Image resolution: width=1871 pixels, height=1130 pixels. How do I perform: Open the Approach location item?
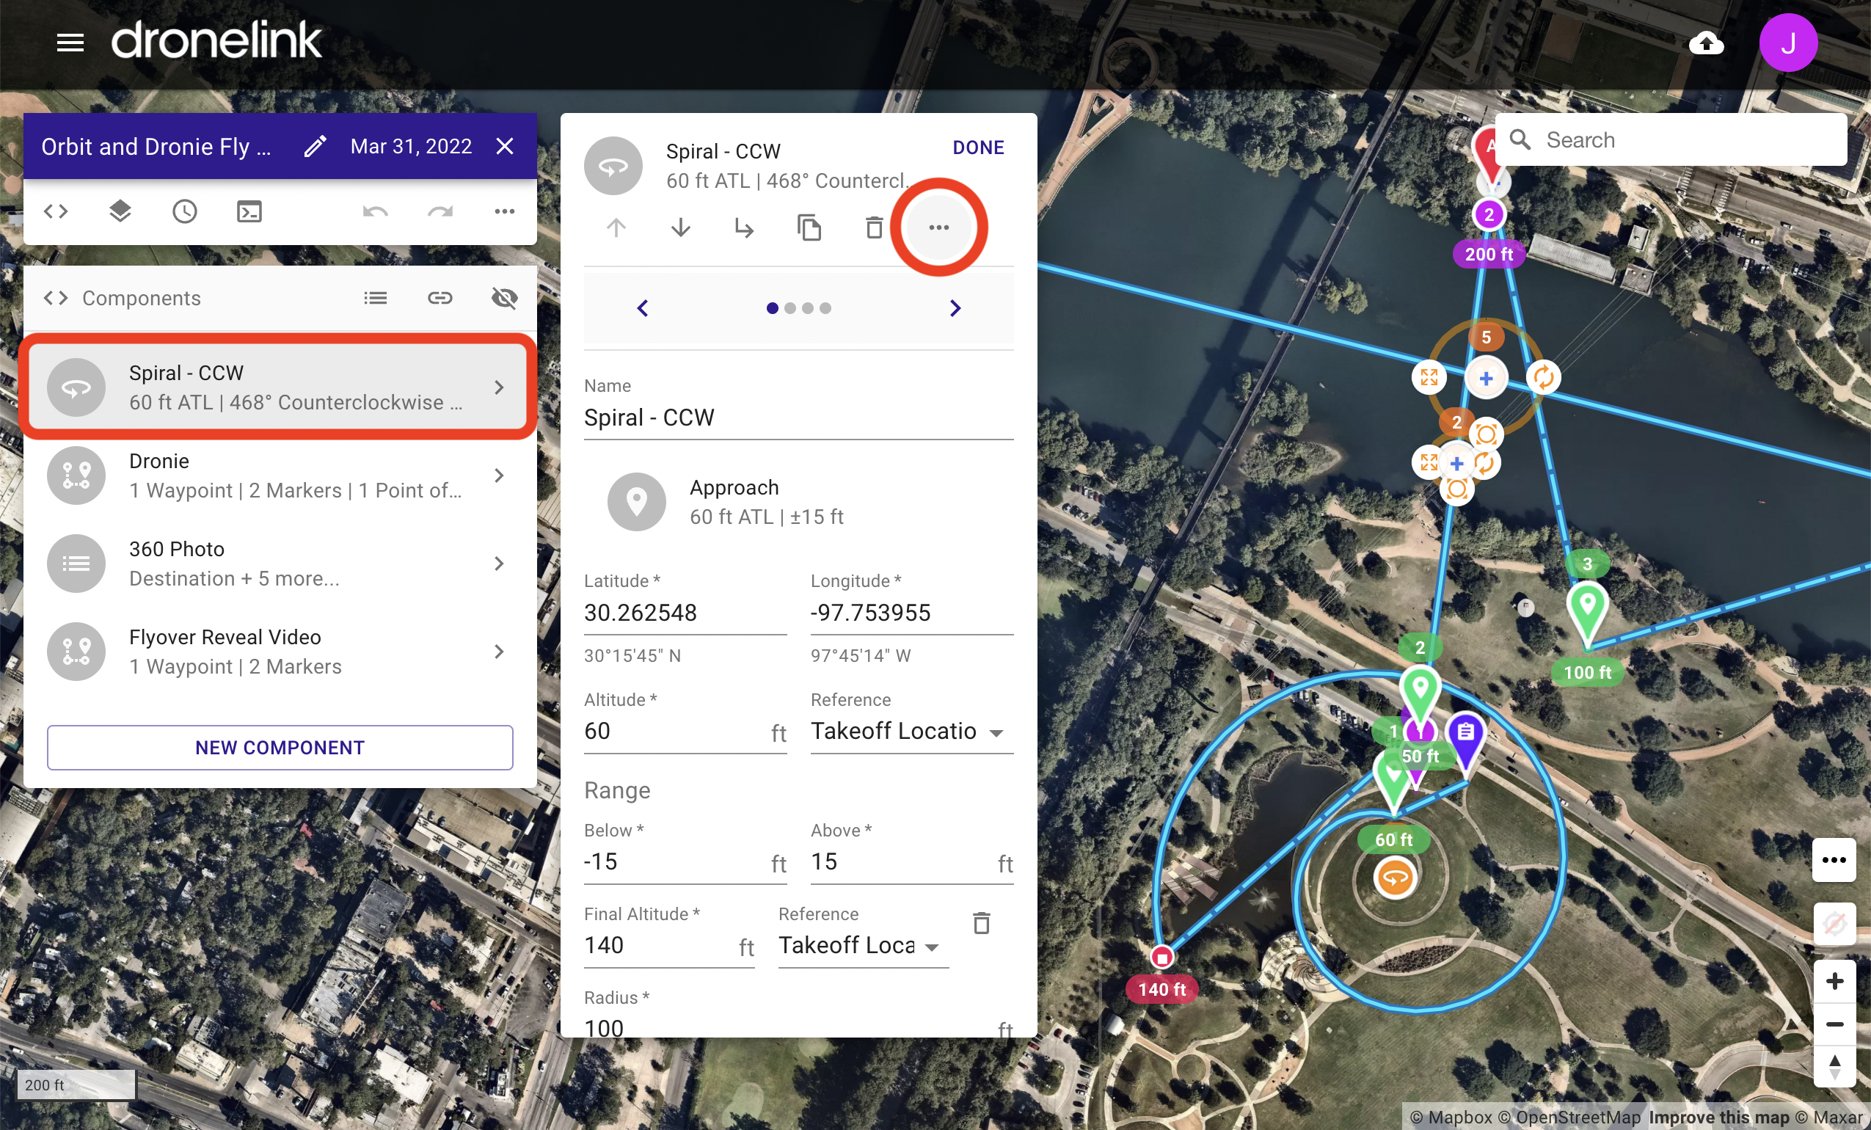(798, 502)
